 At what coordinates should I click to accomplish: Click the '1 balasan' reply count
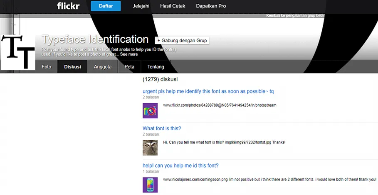pyautogui.click(x=151, y=171)
